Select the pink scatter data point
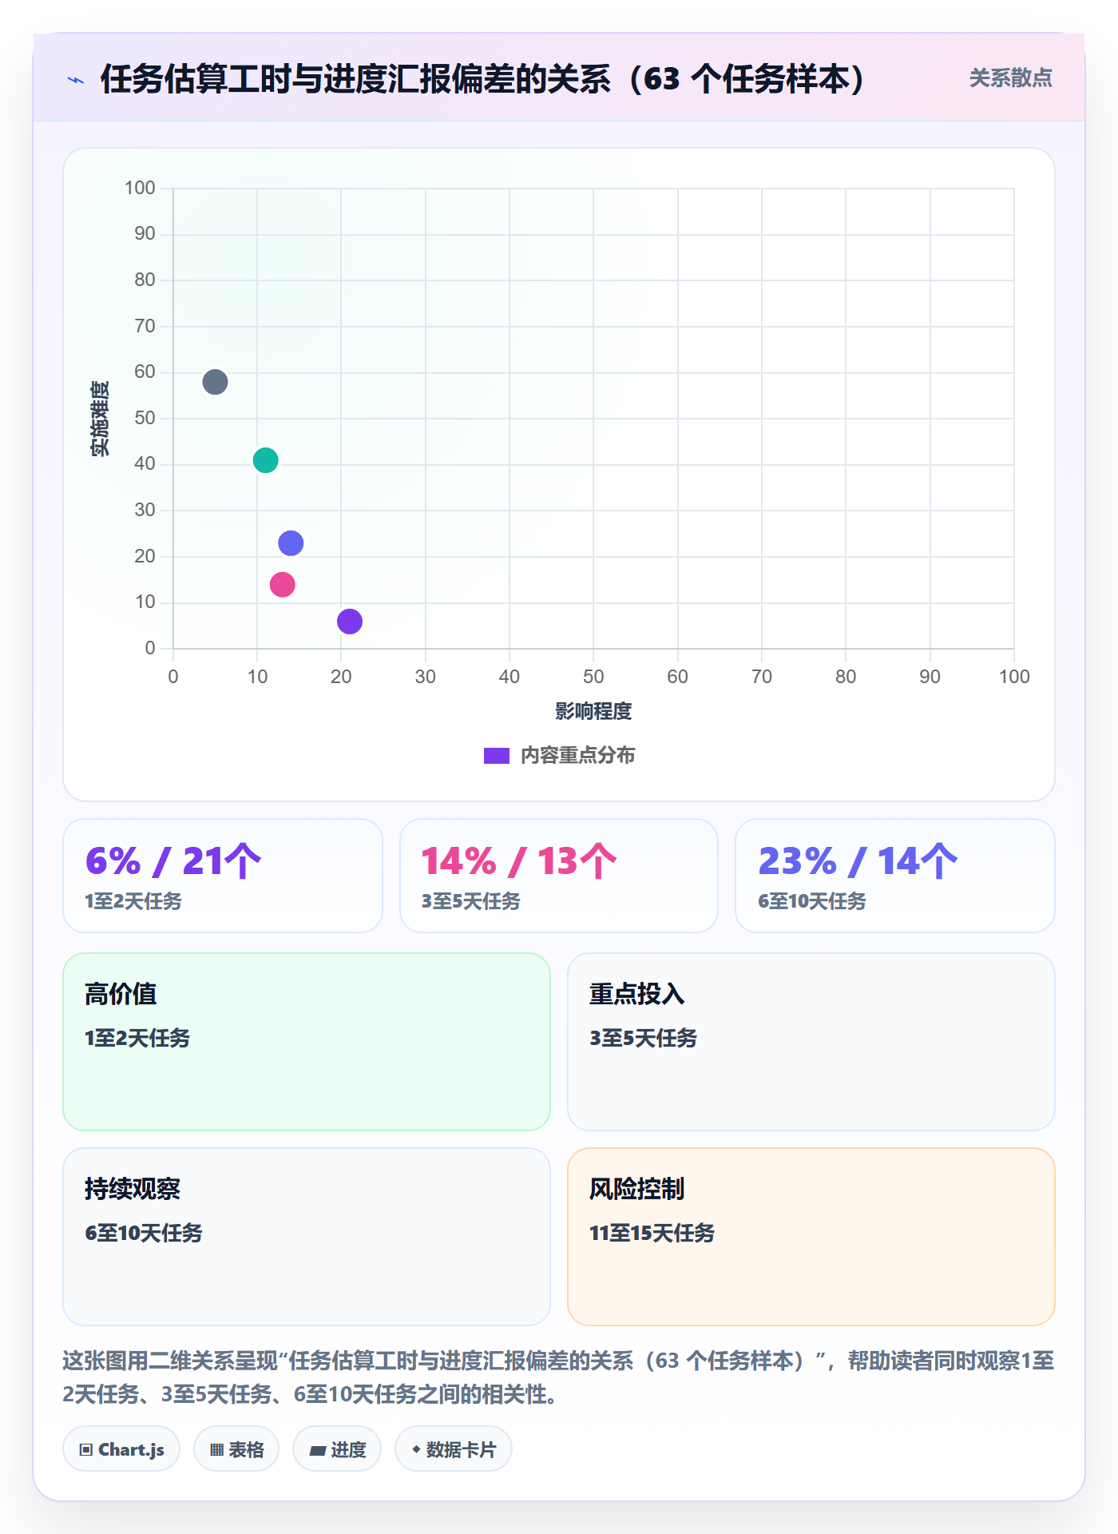The image size is (1118, 1534). coord(282,585)
